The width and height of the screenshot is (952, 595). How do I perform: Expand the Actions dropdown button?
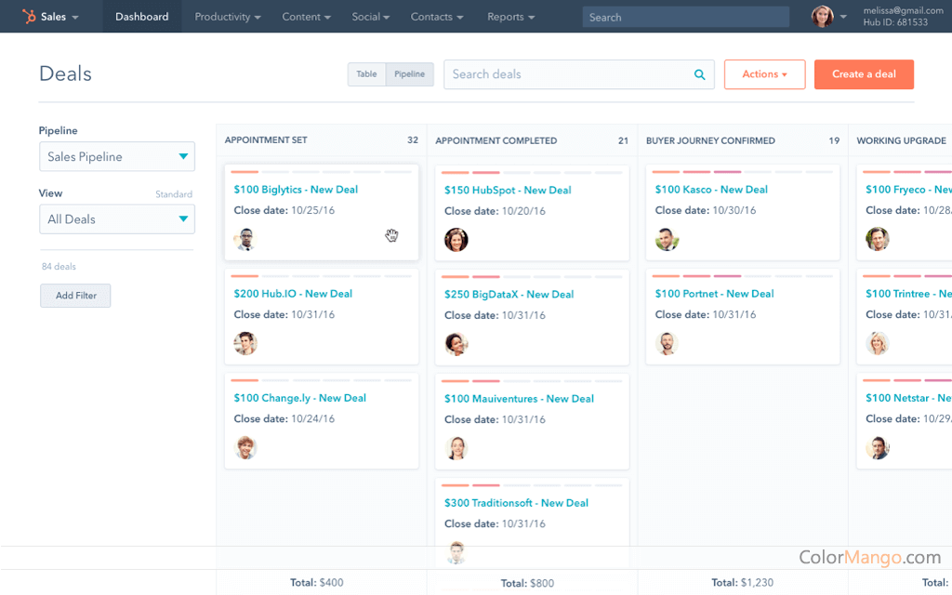764,74
